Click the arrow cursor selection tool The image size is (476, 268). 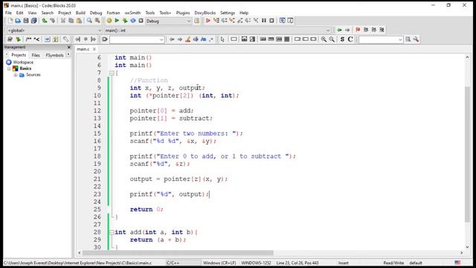(222, 39)
